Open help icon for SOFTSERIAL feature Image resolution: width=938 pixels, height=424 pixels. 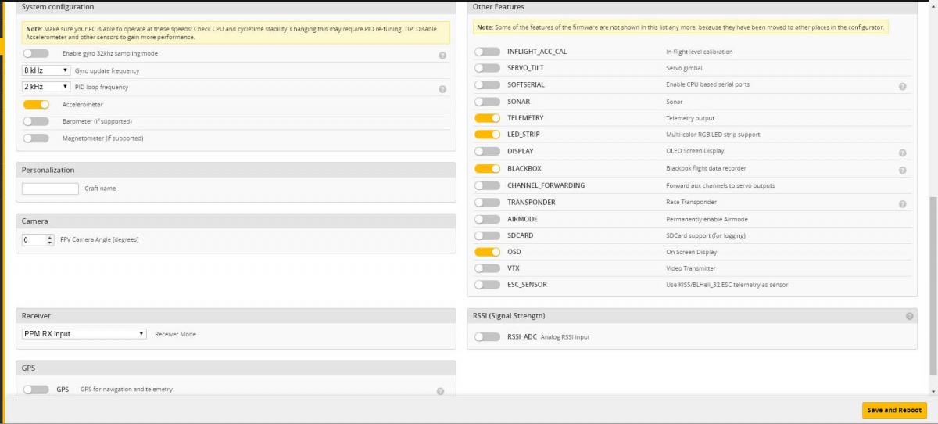(902, 87)
